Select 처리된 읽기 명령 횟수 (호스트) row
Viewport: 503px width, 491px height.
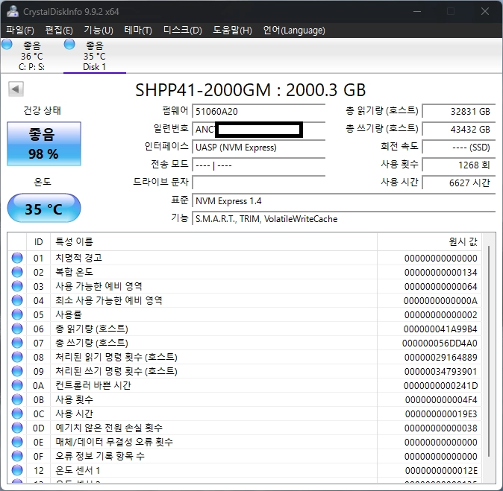click(245, 357)
